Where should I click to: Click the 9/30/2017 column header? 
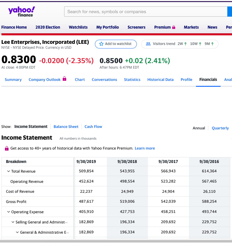(168, 162)
